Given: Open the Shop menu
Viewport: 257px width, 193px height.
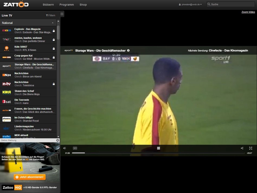Looking at the screenshot, I should click(x=83, y=5).
